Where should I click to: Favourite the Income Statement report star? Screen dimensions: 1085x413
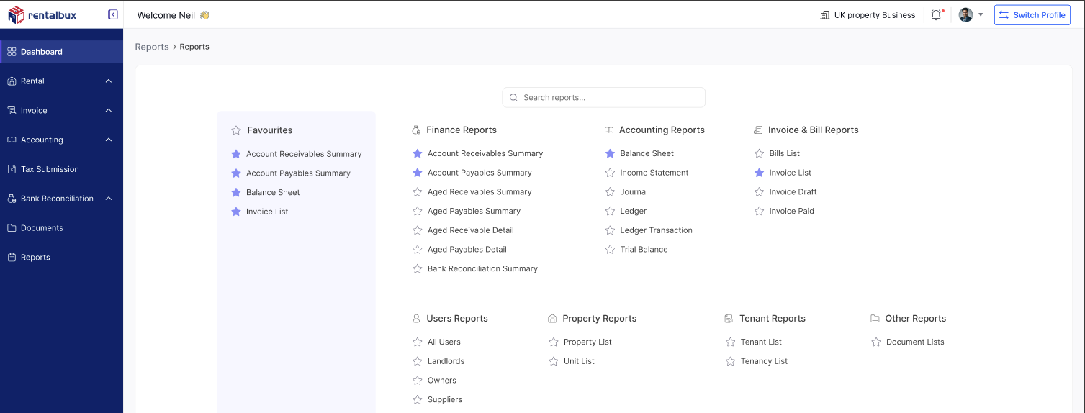tap(610, 173)
